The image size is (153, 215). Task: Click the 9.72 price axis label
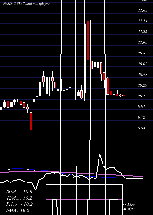coord(142,117)
